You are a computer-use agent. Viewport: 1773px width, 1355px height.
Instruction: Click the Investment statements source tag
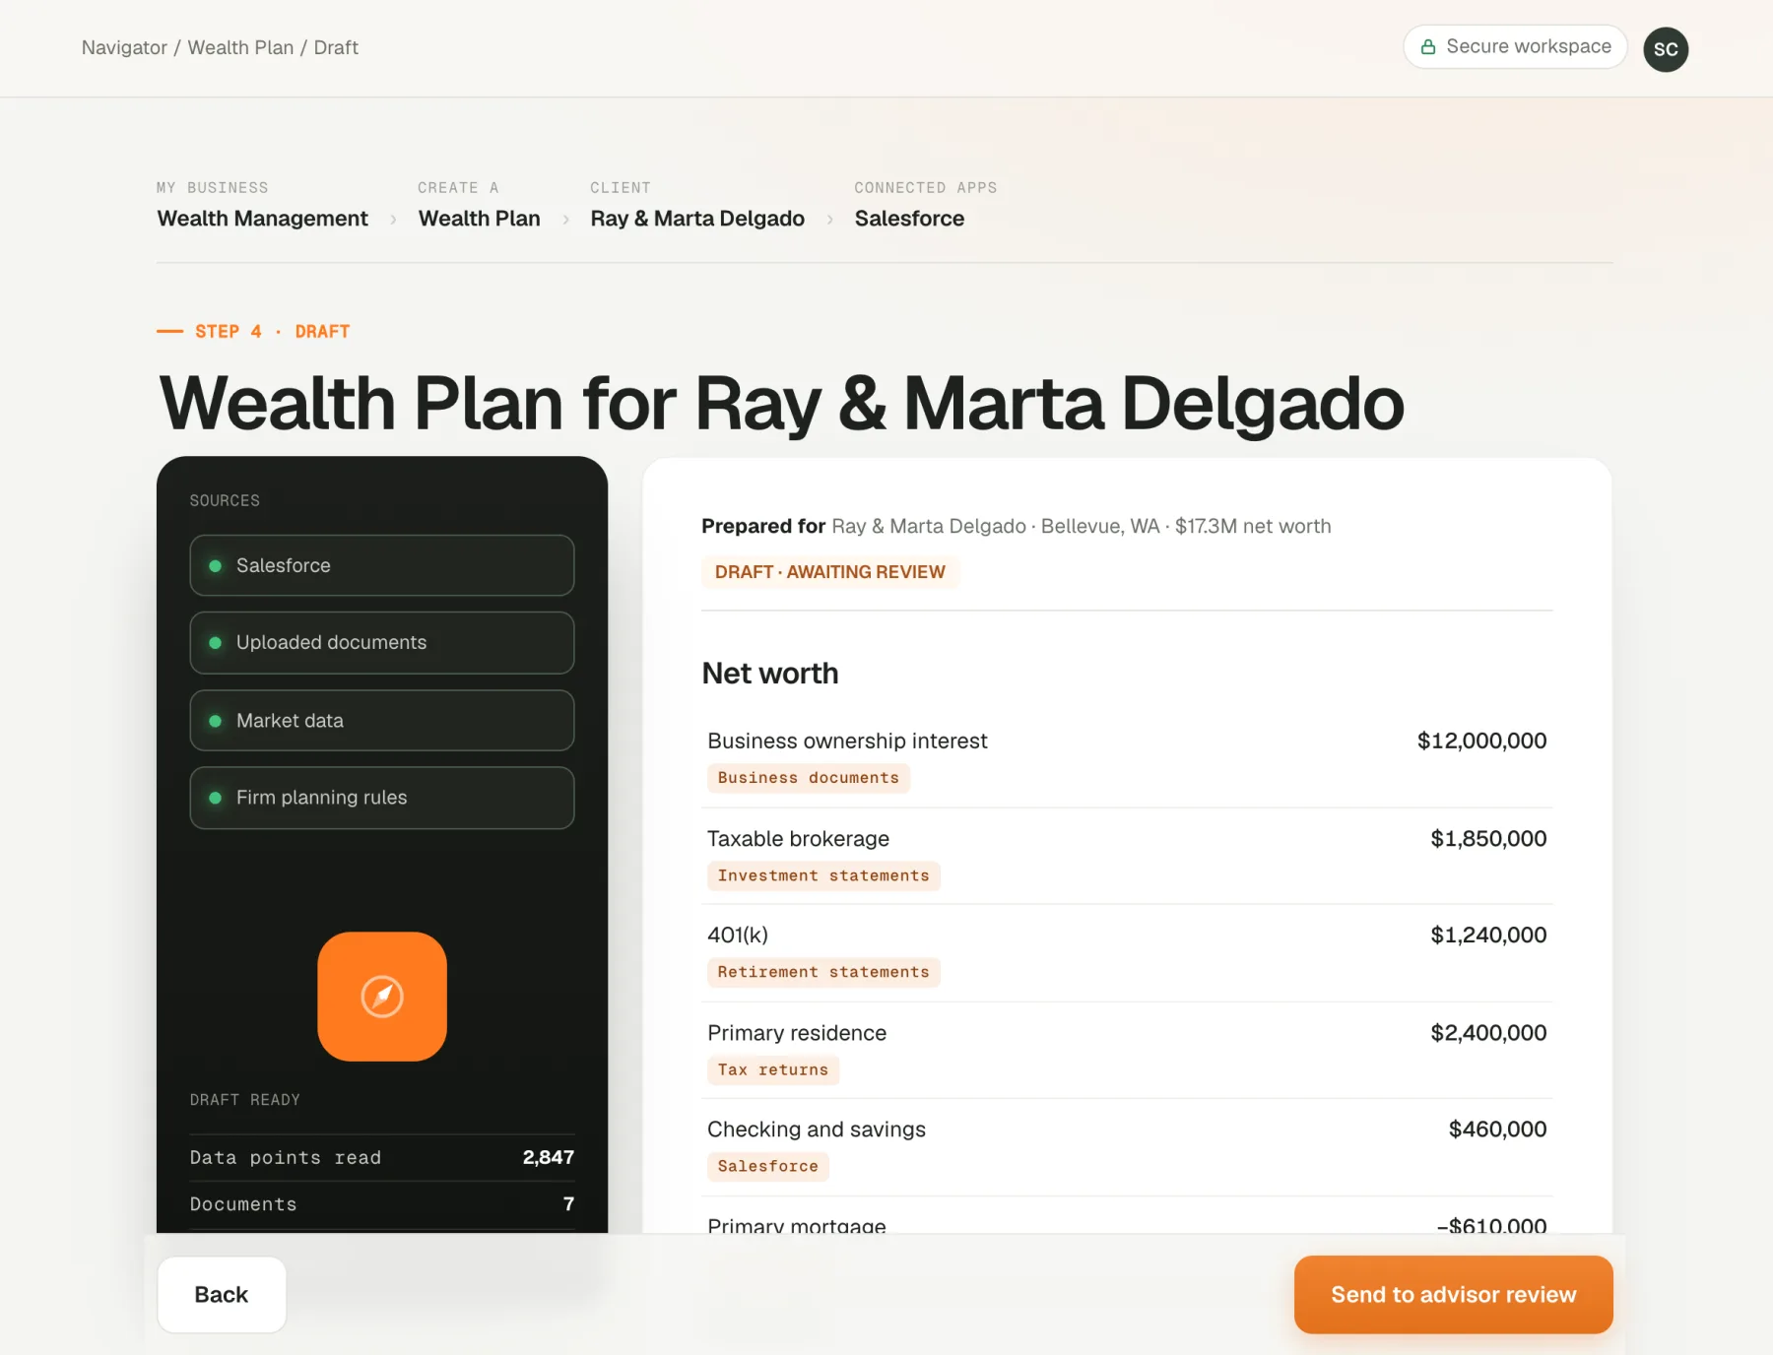coord(823,875)
